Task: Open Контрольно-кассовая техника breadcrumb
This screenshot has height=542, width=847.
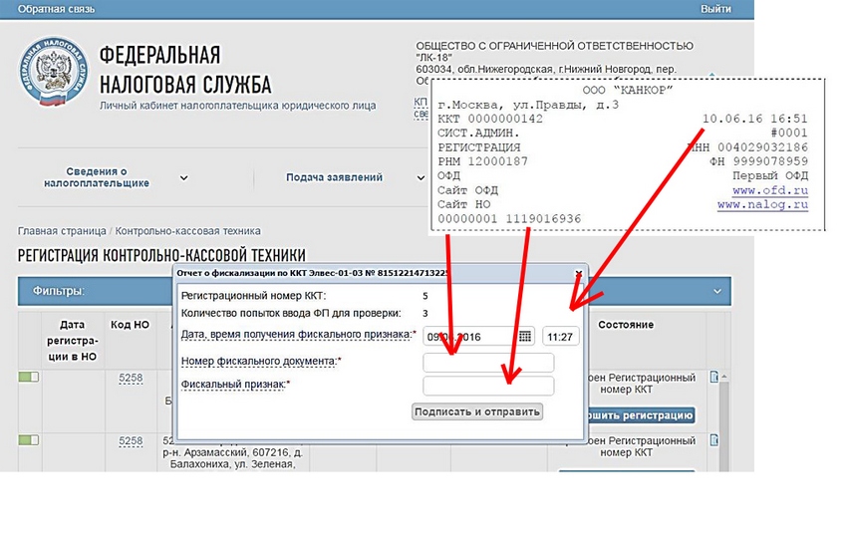Action: pyautogui.click(x=188, y=231)
